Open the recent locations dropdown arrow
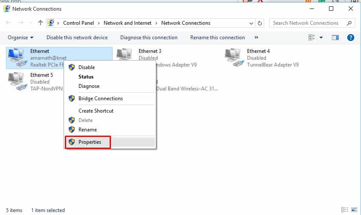 [x=31, y=23]
